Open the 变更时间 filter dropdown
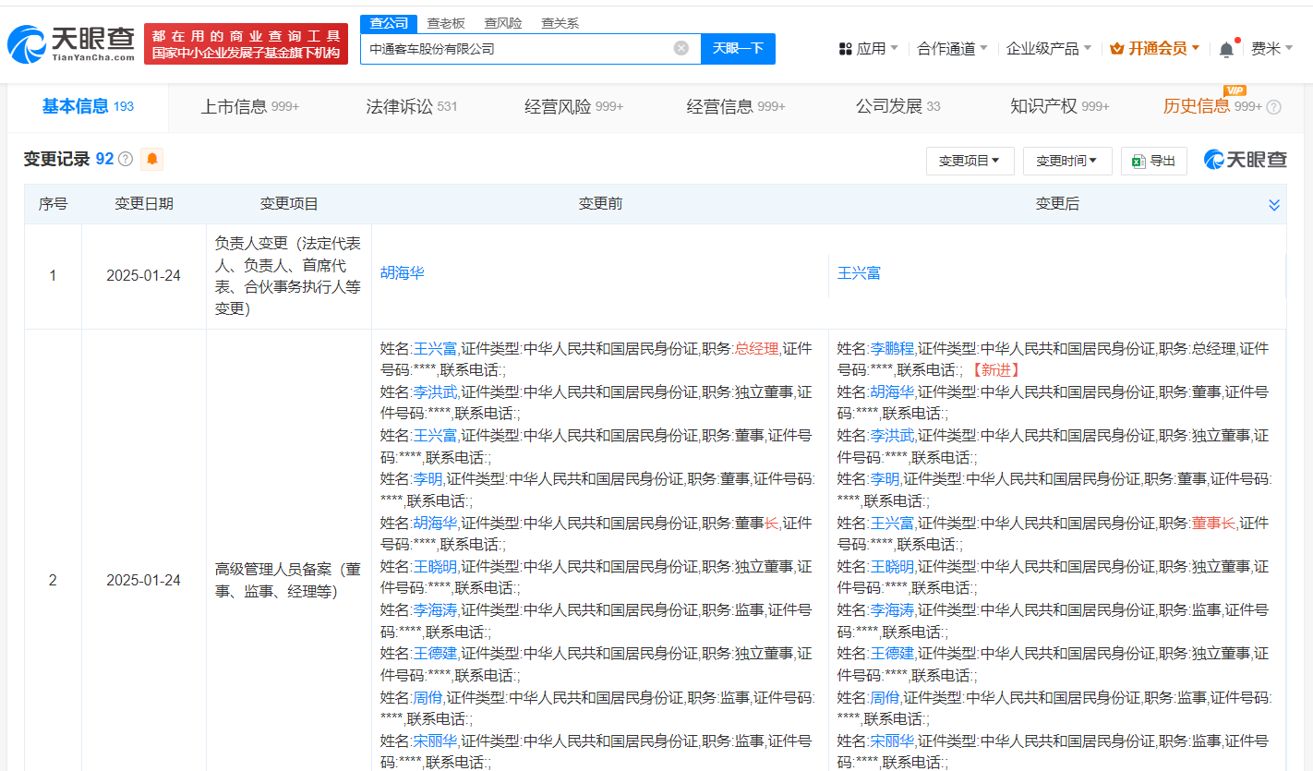 pos(1066,161)
